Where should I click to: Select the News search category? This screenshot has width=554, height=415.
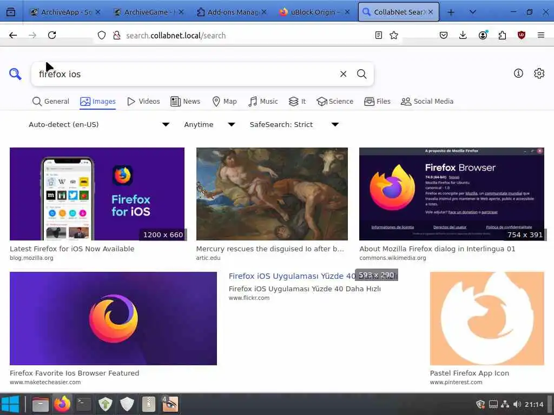185,102
